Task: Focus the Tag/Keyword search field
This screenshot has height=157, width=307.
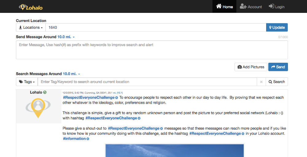Action: tap(147, 82)
